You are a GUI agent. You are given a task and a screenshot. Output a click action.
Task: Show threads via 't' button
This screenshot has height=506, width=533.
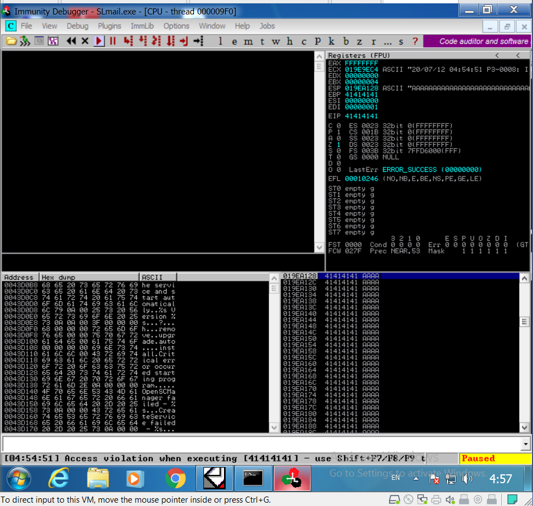point(262,42)
